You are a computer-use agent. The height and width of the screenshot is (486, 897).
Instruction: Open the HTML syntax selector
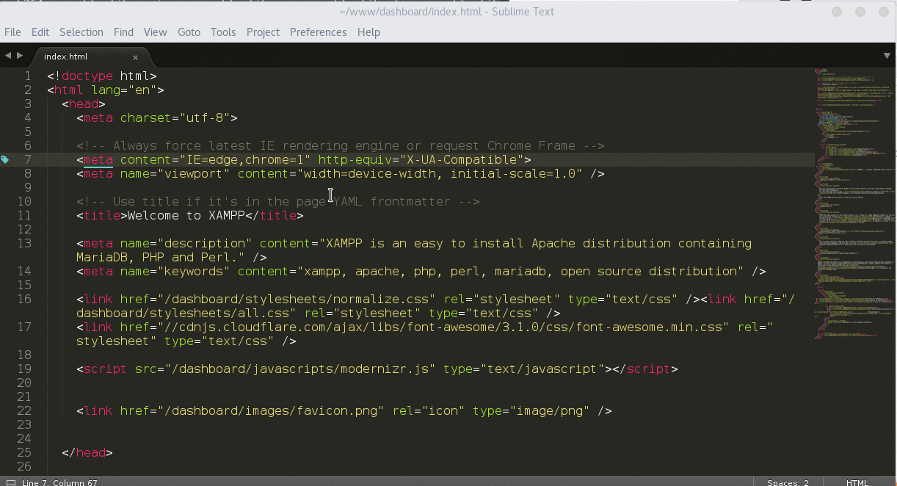tap(857, 482)
